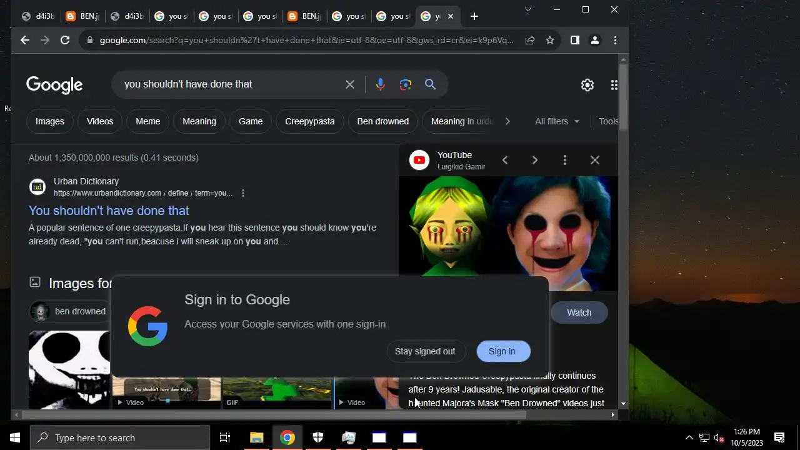The image size is (800, 450).
Task: Start voice search with the microphone icon
Action: click(380, 84)
